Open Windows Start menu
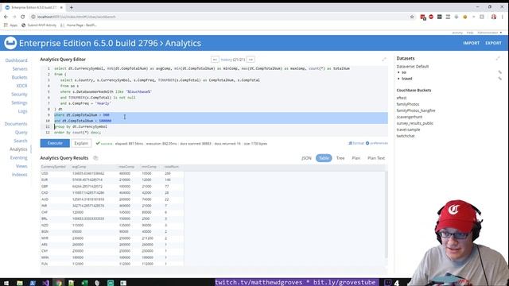Screen dimensions: 509x286 pos(6,283)
